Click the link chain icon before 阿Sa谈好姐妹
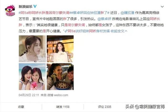The image size is (168, 112). pos(66,31)
